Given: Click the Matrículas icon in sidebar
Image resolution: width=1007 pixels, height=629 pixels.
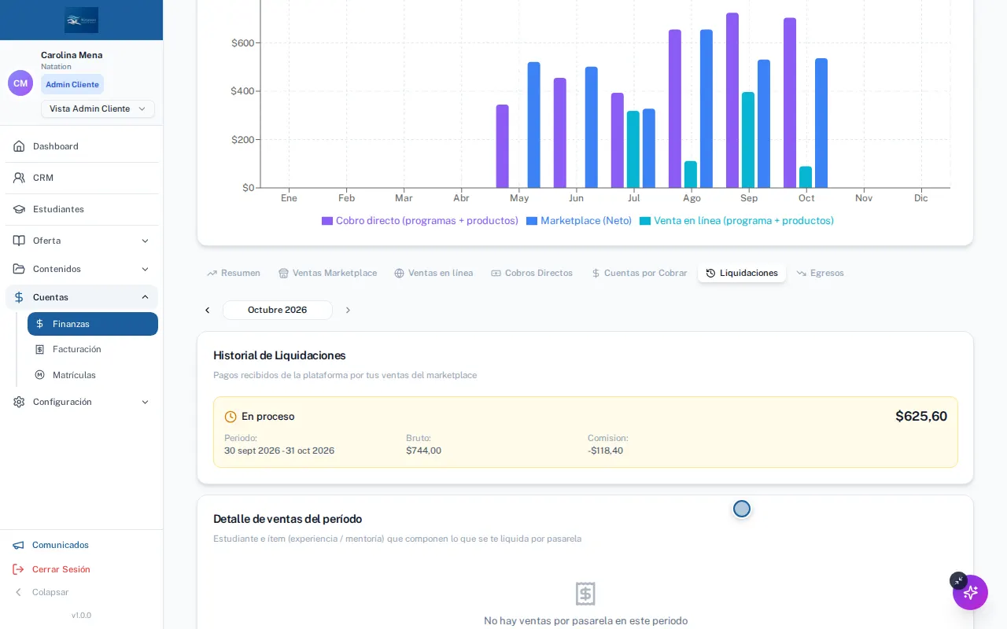Looking at the screenshot, I should pos(39,375).
